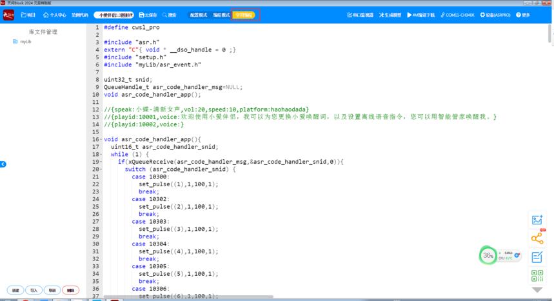Click the 导入 import button
This screenshot has height=301, width=554.
pyautogui.click(x=34, y=291)
